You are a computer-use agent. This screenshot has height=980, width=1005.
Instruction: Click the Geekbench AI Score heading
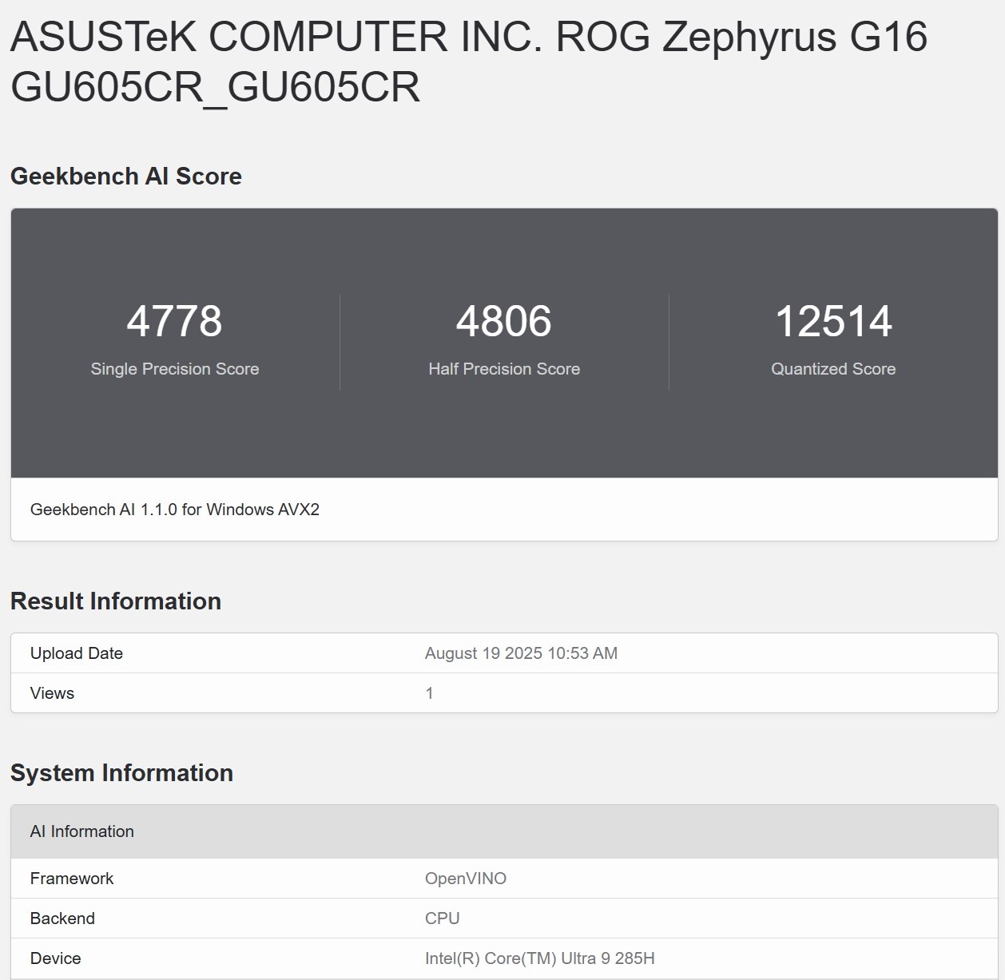click(125, 177)
